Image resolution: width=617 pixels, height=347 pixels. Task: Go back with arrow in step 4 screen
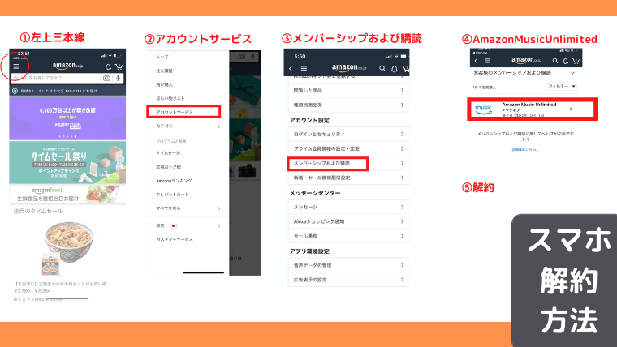(x=476, y=61)
